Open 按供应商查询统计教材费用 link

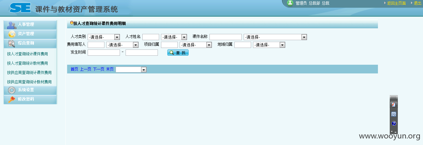coord(29,82)
